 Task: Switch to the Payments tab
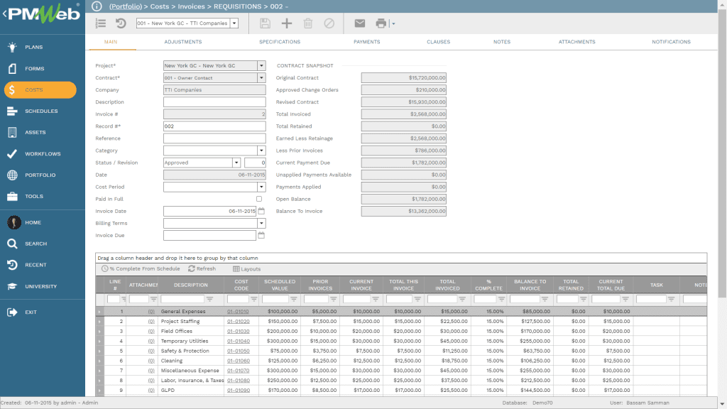[x=367, y=42]
